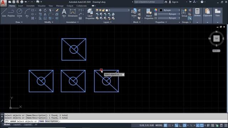
Task: Toggle drawing grid display in status bar
Action: point(165,125)
